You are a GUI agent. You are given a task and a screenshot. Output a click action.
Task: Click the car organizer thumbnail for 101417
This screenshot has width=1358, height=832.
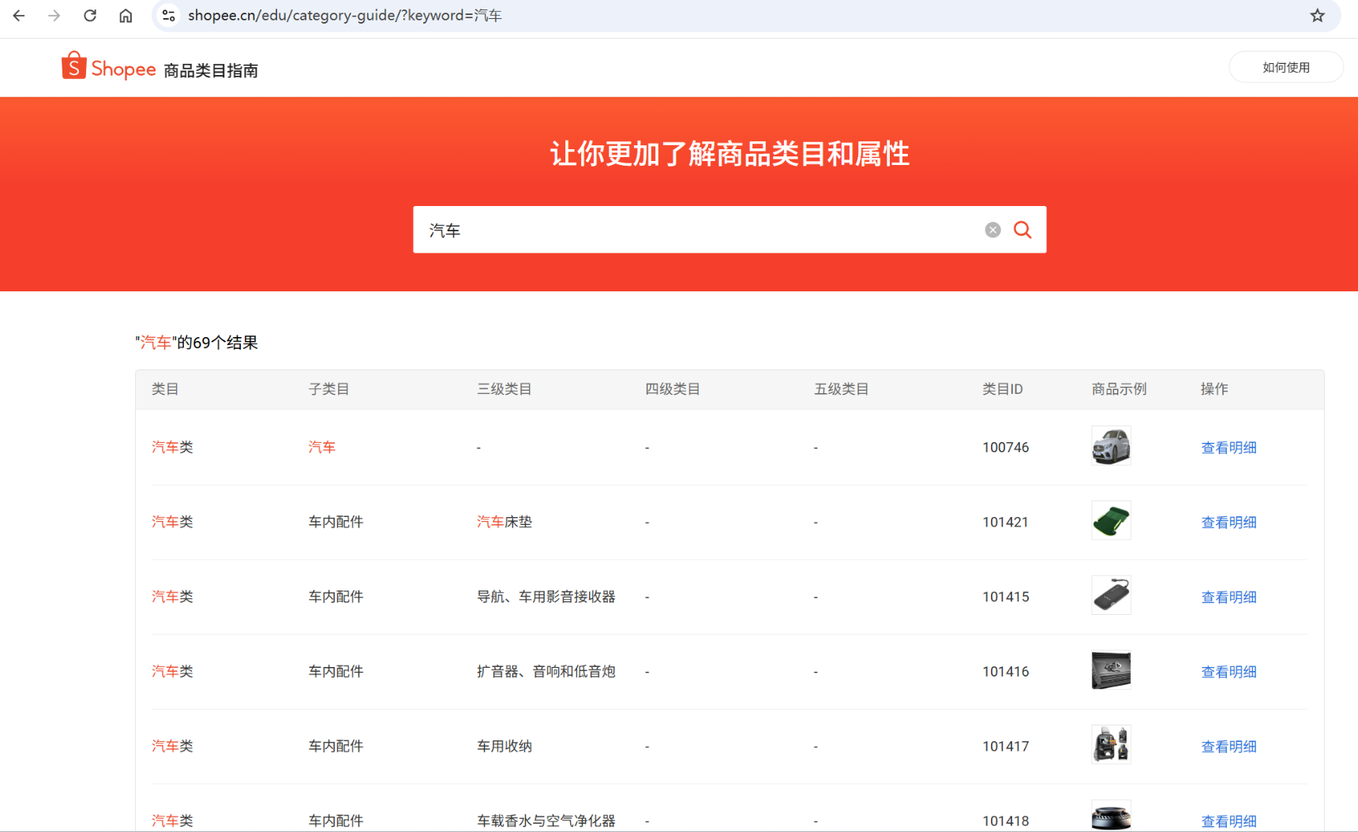tap(1110, 744)
